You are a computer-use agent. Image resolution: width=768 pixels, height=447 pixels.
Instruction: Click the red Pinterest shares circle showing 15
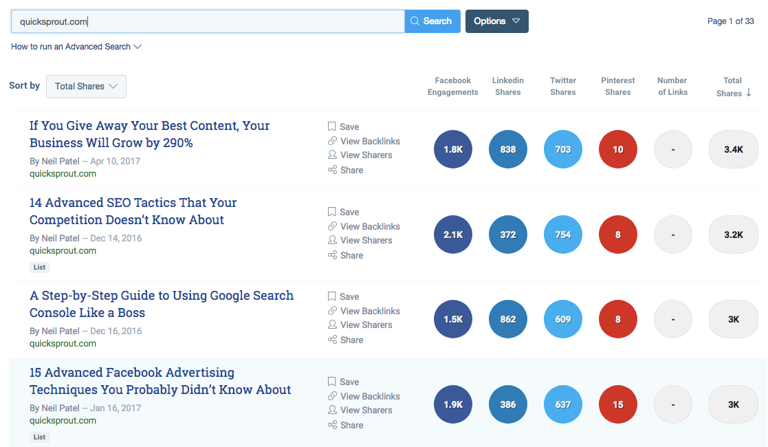tap(617, 404)
